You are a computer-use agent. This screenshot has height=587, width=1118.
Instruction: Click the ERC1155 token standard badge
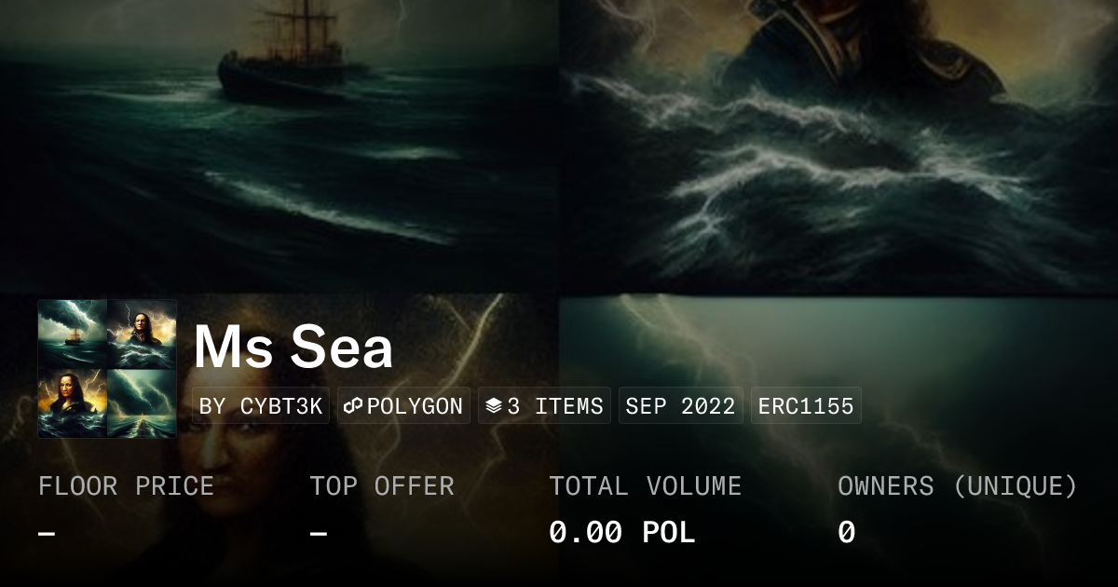click(x=806, y=406)
